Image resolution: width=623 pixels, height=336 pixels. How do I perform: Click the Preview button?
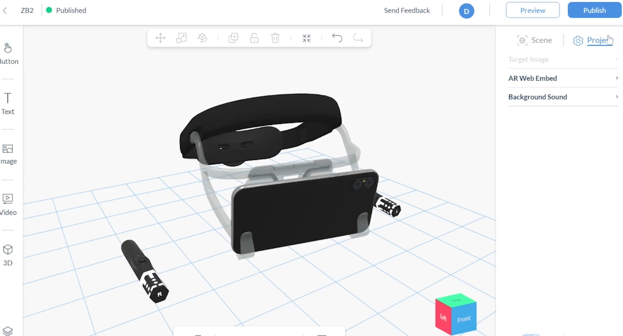click(x=533, y=10)
